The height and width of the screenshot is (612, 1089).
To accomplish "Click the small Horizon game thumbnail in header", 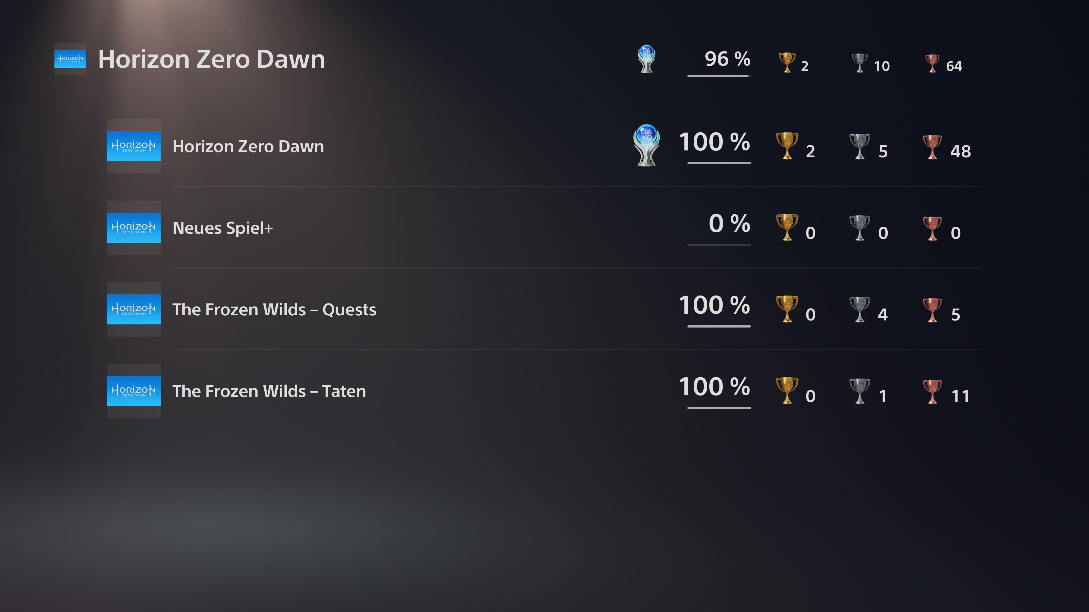I will tap(70, 59).
